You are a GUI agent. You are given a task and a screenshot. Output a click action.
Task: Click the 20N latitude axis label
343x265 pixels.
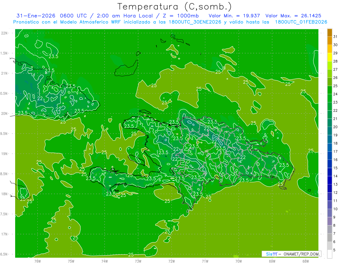pyautogui.click(x=4, y=113)
